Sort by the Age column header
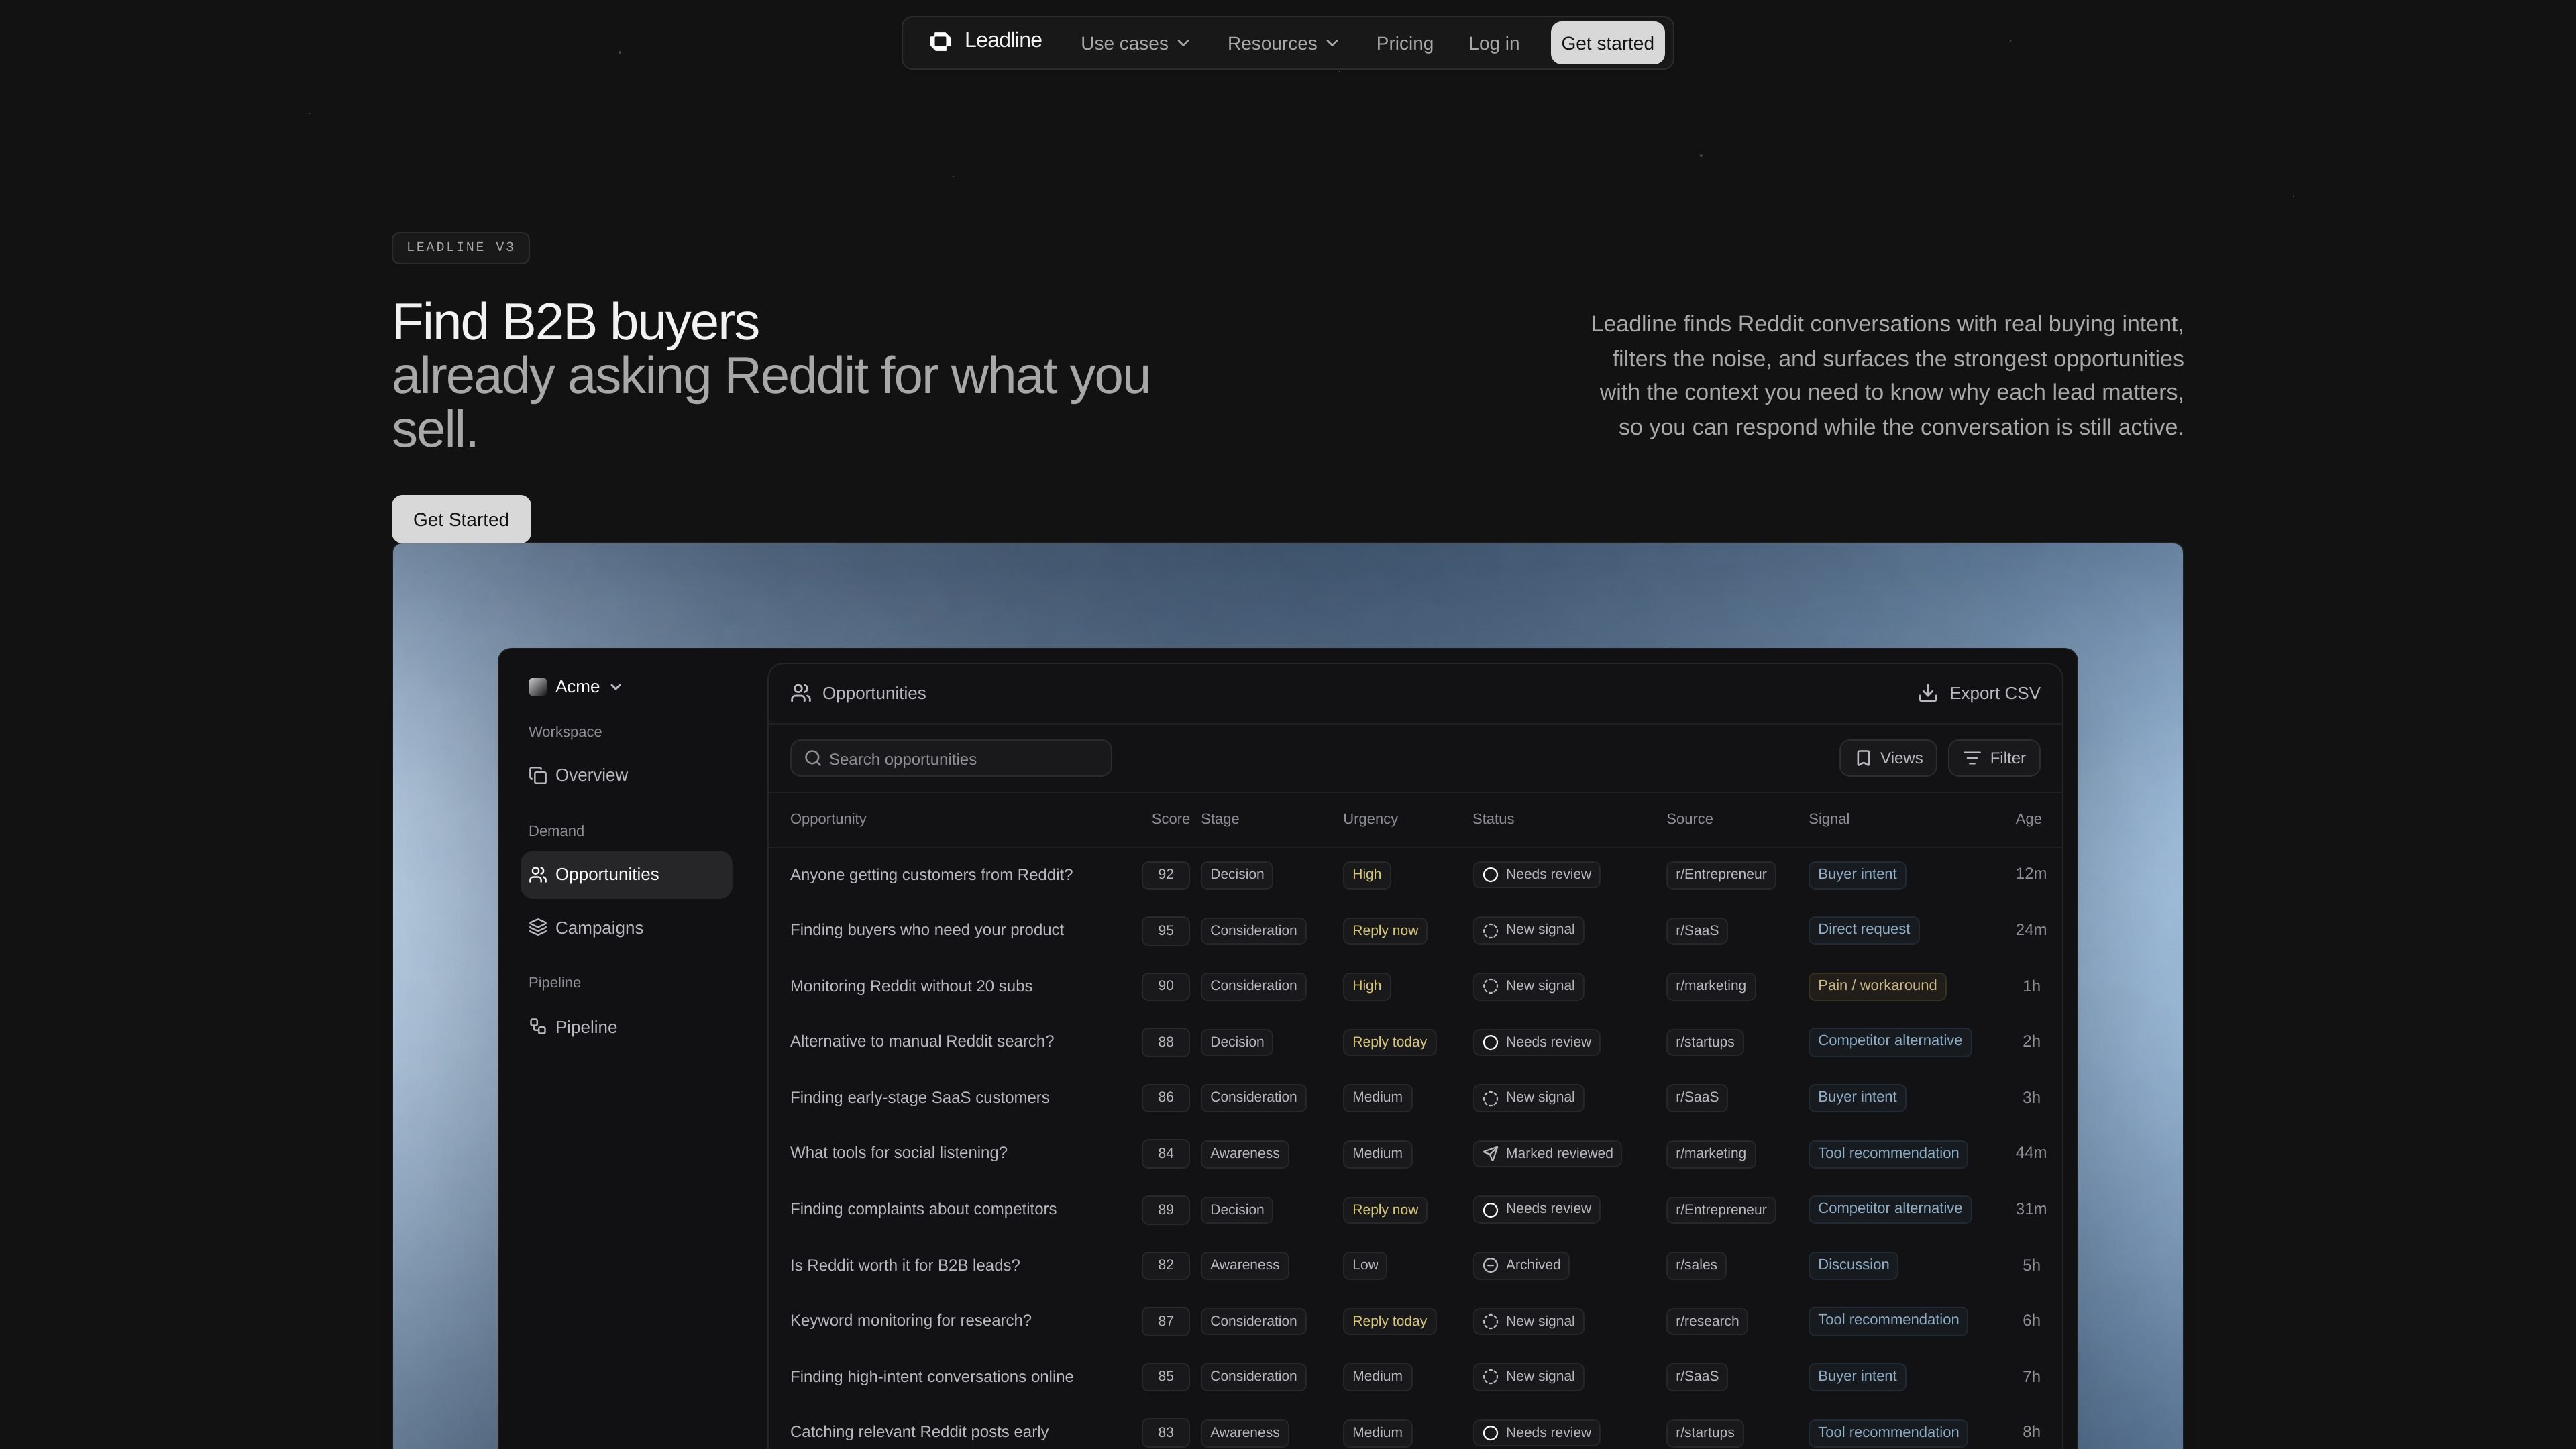2576x1449 pixels. [2028, 819]
